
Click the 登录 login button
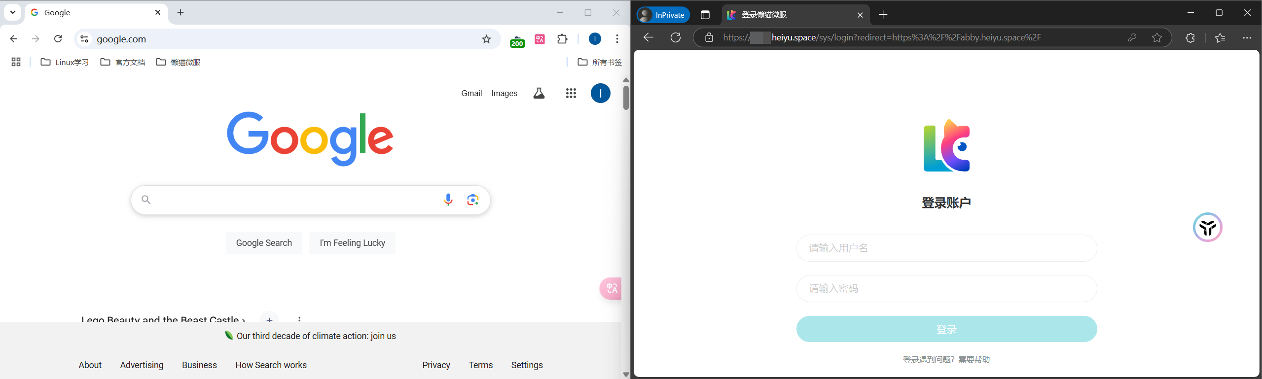coord(946,329)
